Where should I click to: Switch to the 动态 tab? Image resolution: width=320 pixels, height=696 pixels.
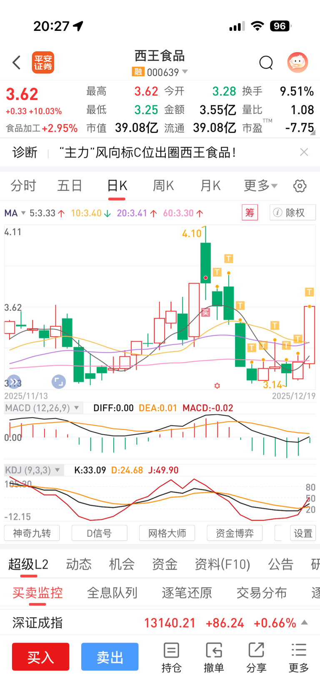coord(79,564)
